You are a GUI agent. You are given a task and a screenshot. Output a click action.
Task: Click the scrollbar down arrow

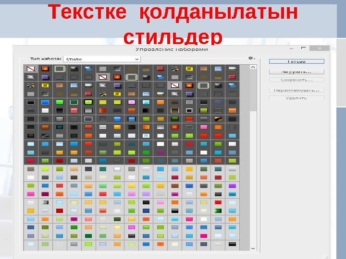coord(253,248)
